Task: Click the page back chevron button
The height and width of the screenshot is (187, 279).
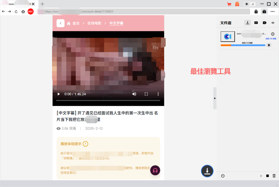Action: 60,23
